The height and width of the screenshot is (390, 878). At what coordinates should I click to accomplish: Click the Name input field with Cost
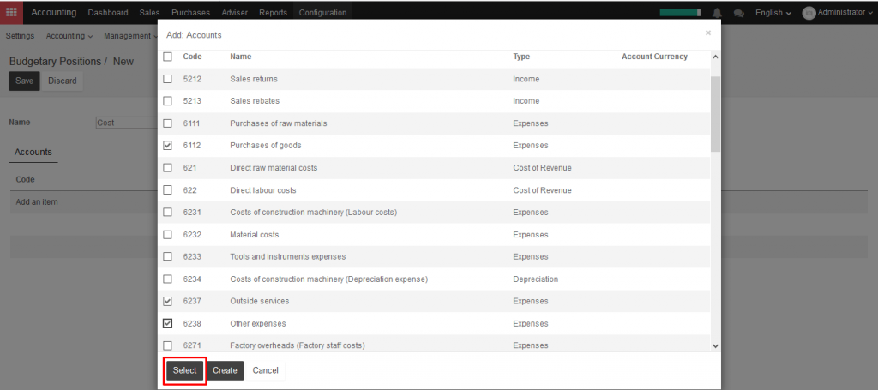coord(127,123)
